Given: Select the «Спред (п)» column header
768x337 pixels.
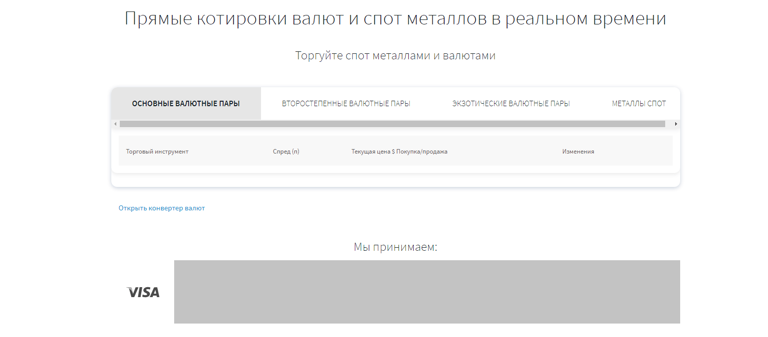Looking at the screenshot, I should [285, 151].
